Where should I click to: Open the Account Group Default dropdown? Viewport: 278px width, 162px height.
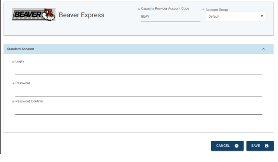[235, 16]
